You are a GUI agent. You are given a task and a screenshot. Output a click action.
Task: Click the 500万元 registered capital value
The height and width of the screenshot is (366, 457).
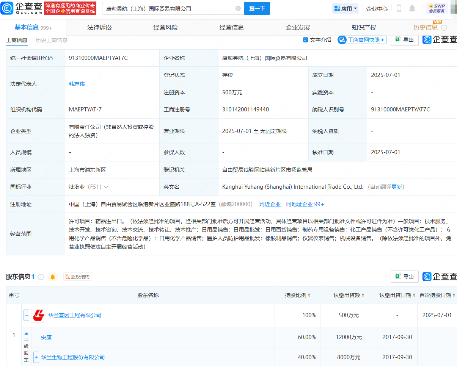pos(232,92)
